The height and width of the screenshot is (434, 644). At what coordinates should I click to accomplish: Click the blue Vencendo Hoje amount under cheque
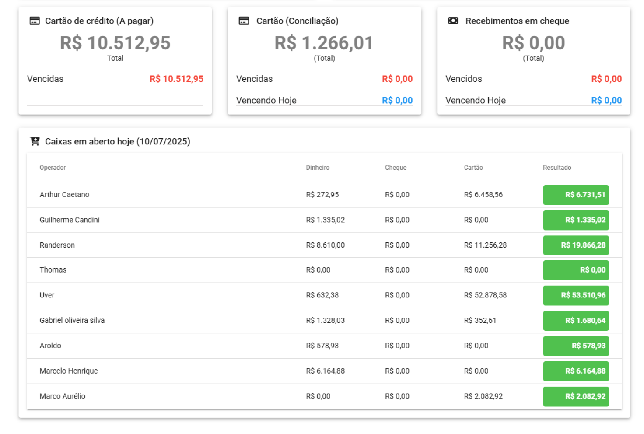tap(606, 100)
